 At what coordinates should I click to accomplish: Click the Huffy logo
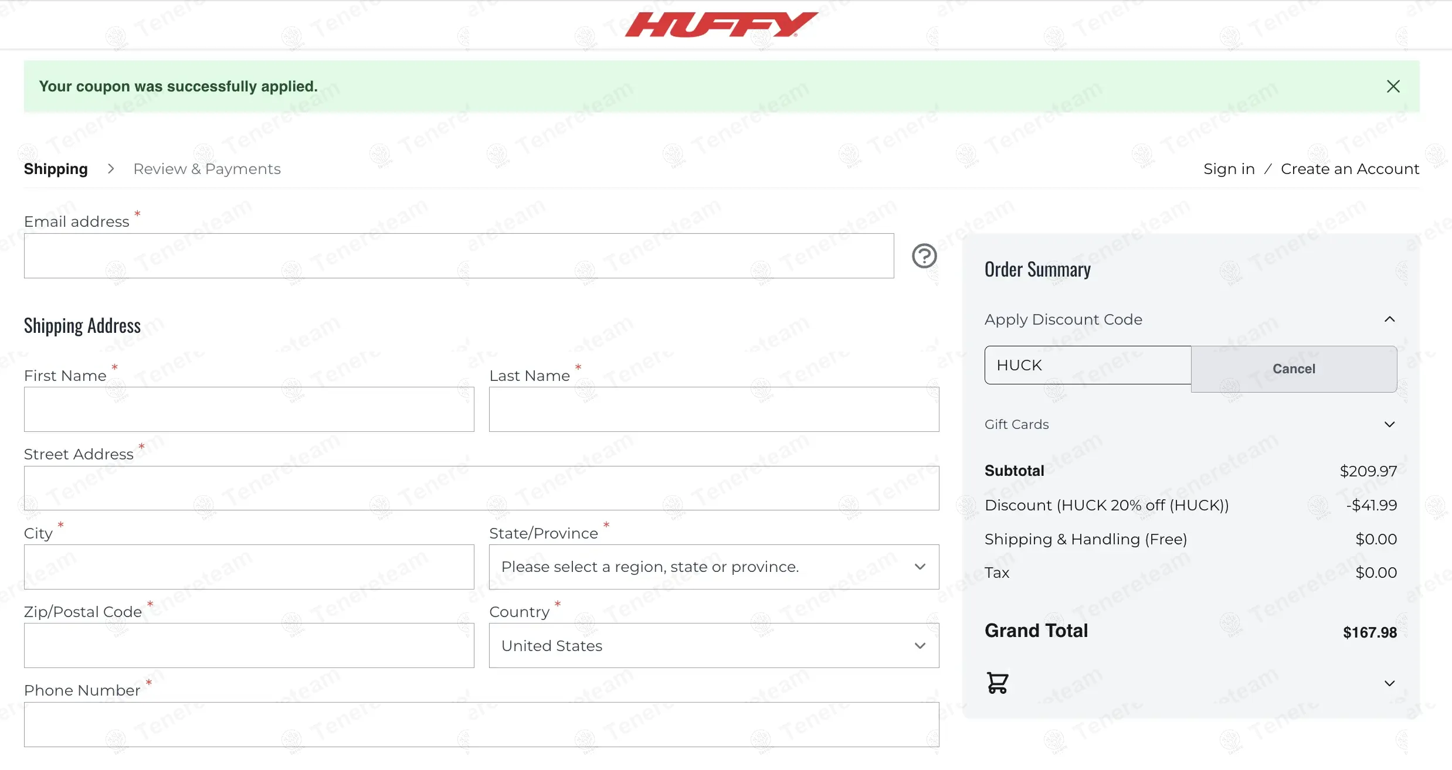721,25
